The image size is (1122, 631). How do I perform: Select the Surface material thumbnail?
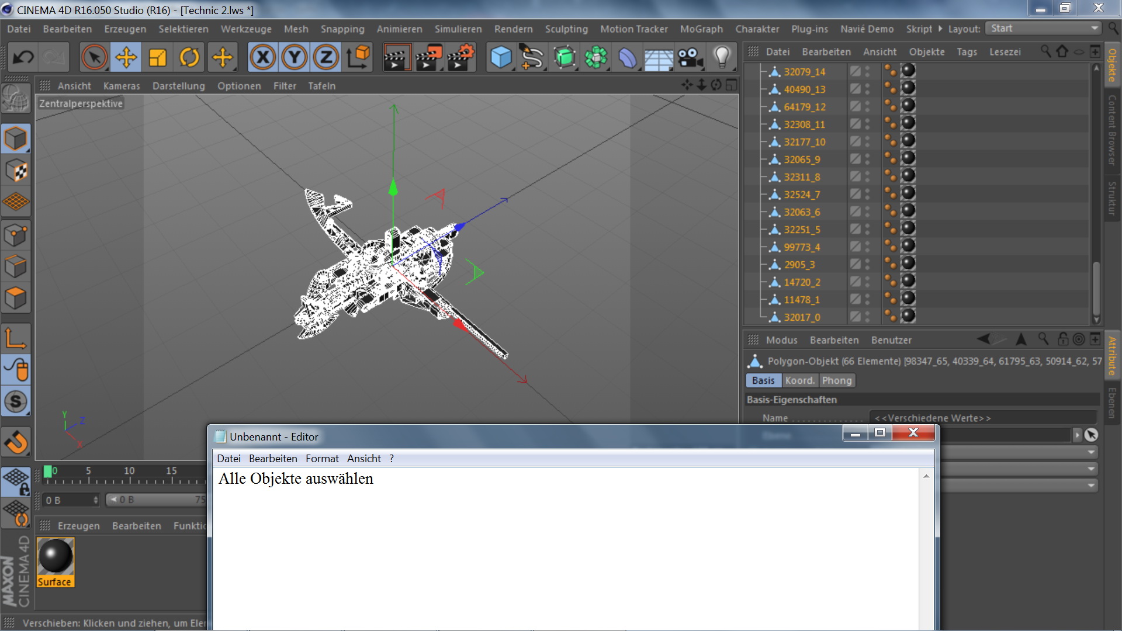pos(56,562)
